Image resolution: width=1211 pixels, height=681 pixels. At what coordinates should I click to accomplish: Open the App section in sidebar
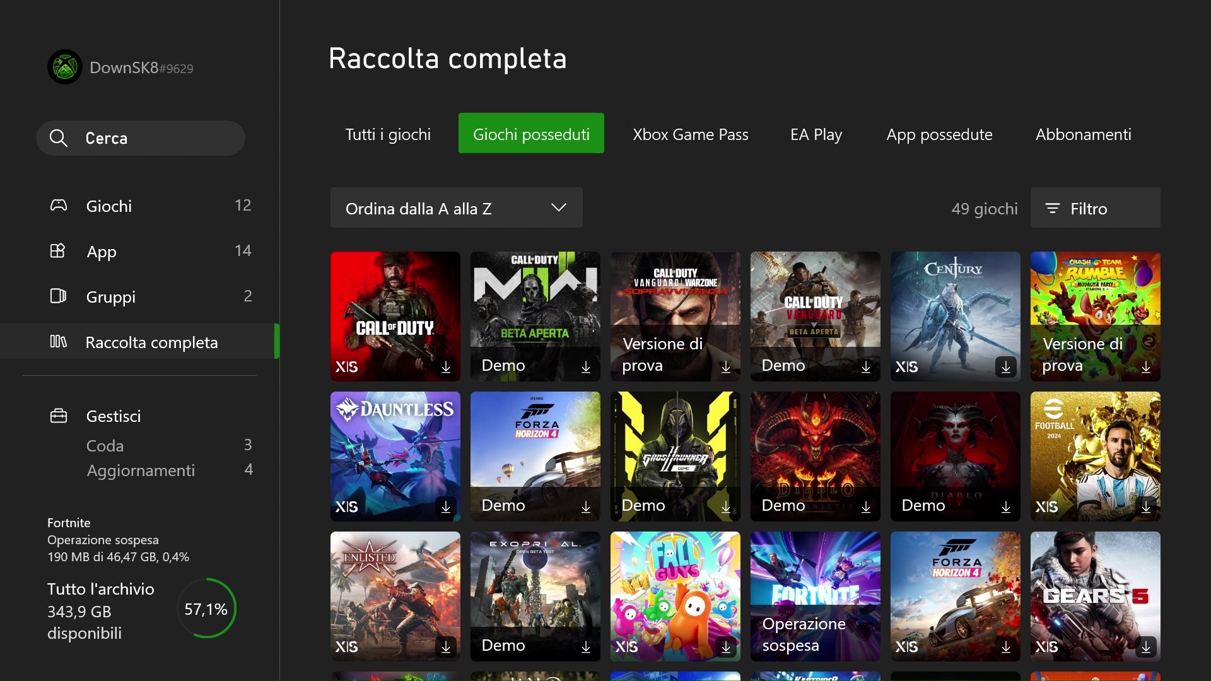click(139, 251)
